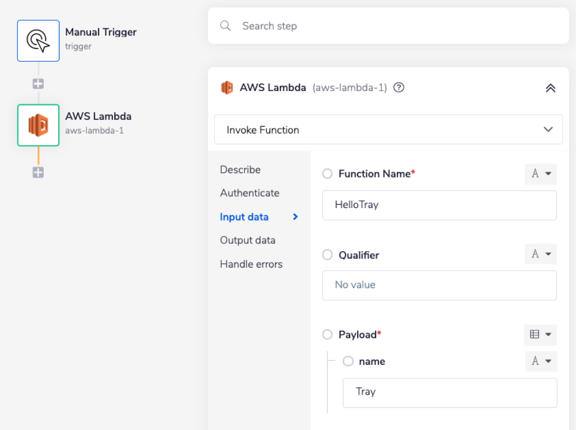Open the Payload table-type icon menu
This screenshot has width=576, height=430.
pos(540,334)
